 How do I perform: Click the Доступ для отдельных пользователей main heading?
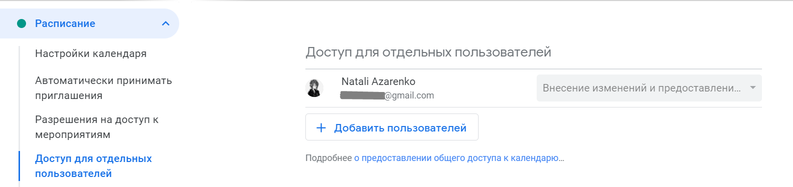click(x=429, y=52)
